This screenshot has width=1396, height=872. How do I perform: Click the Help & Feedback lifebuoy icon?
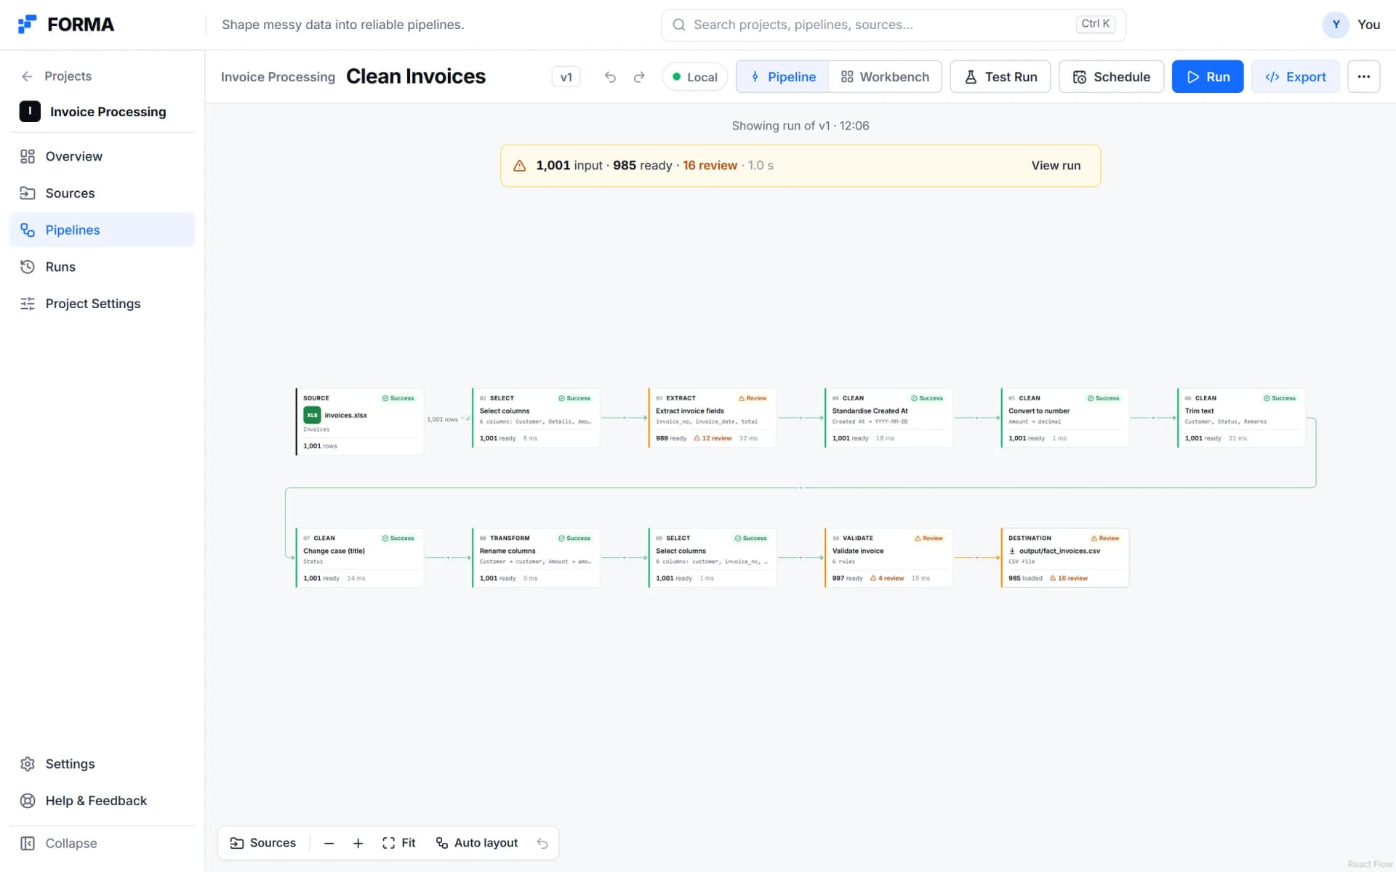28,801
